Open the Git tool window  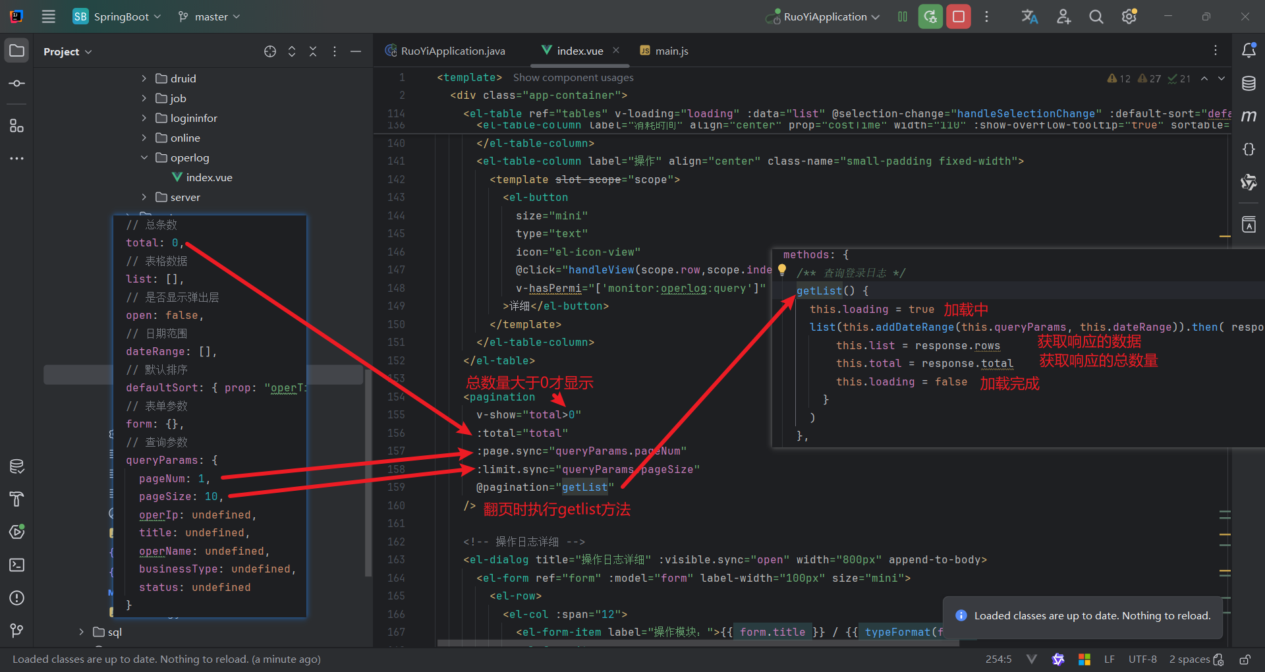(17, 630)
